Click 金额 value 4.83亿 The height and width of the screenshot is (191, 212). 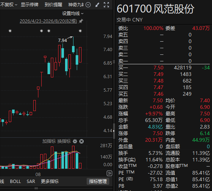coord(155,127)
